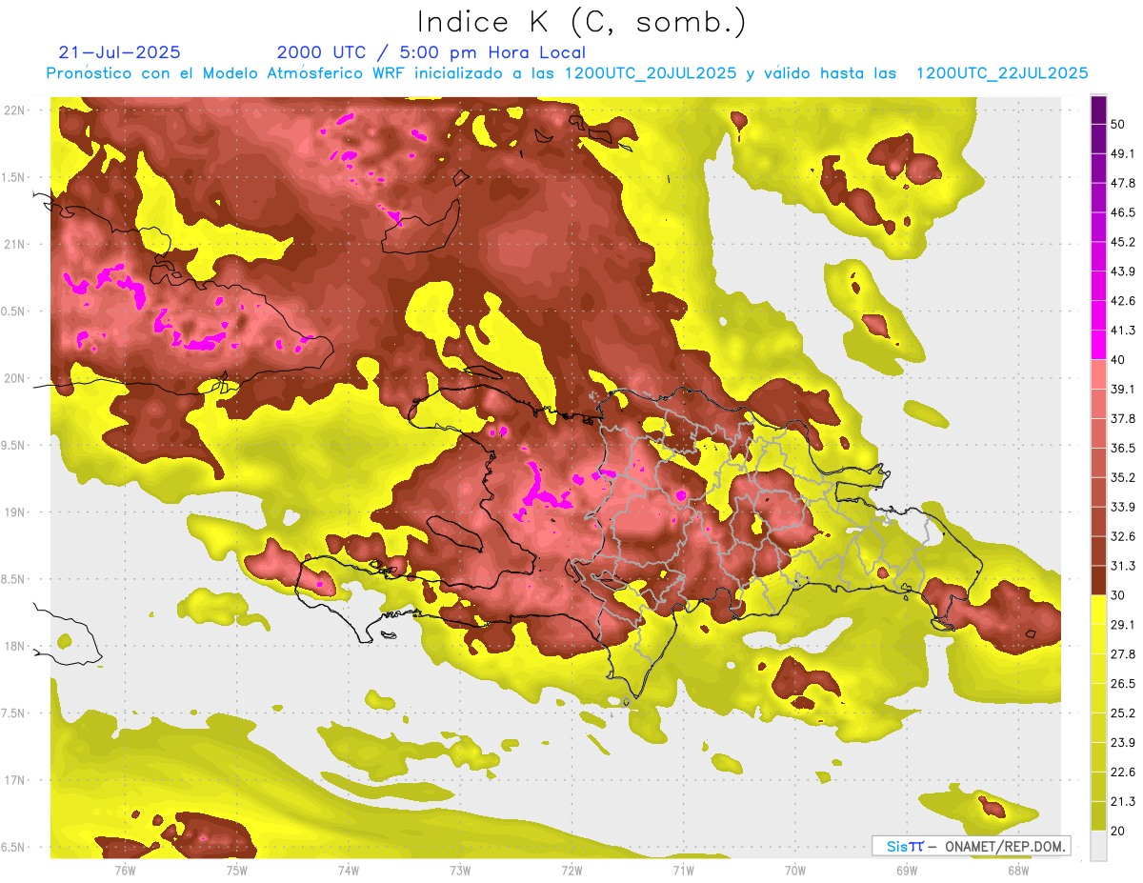
Task: Click the "19N" latitude axis label
Action: pos(13,512)
